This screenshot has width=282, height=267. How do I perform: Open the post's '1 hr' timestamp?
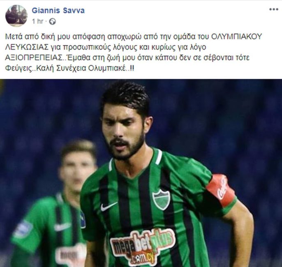[x=37, y=21]
